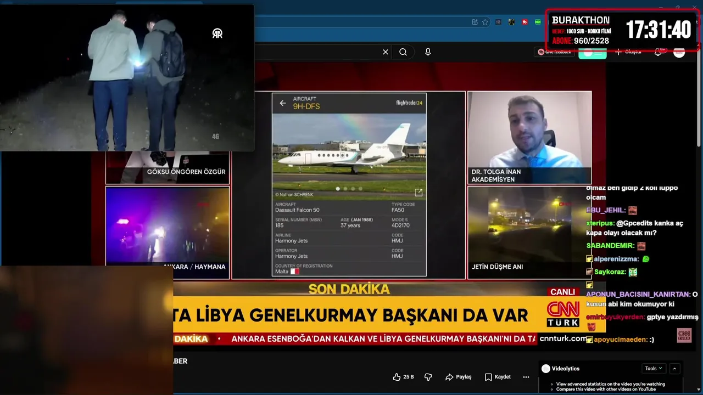
Task: Click the flightradar24 logo text
Action: tap(409, 103)
